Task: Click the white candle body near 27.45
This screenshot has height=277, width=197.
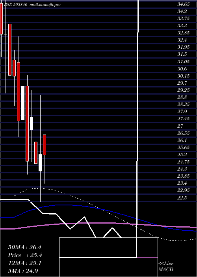Action: point(32,123)
